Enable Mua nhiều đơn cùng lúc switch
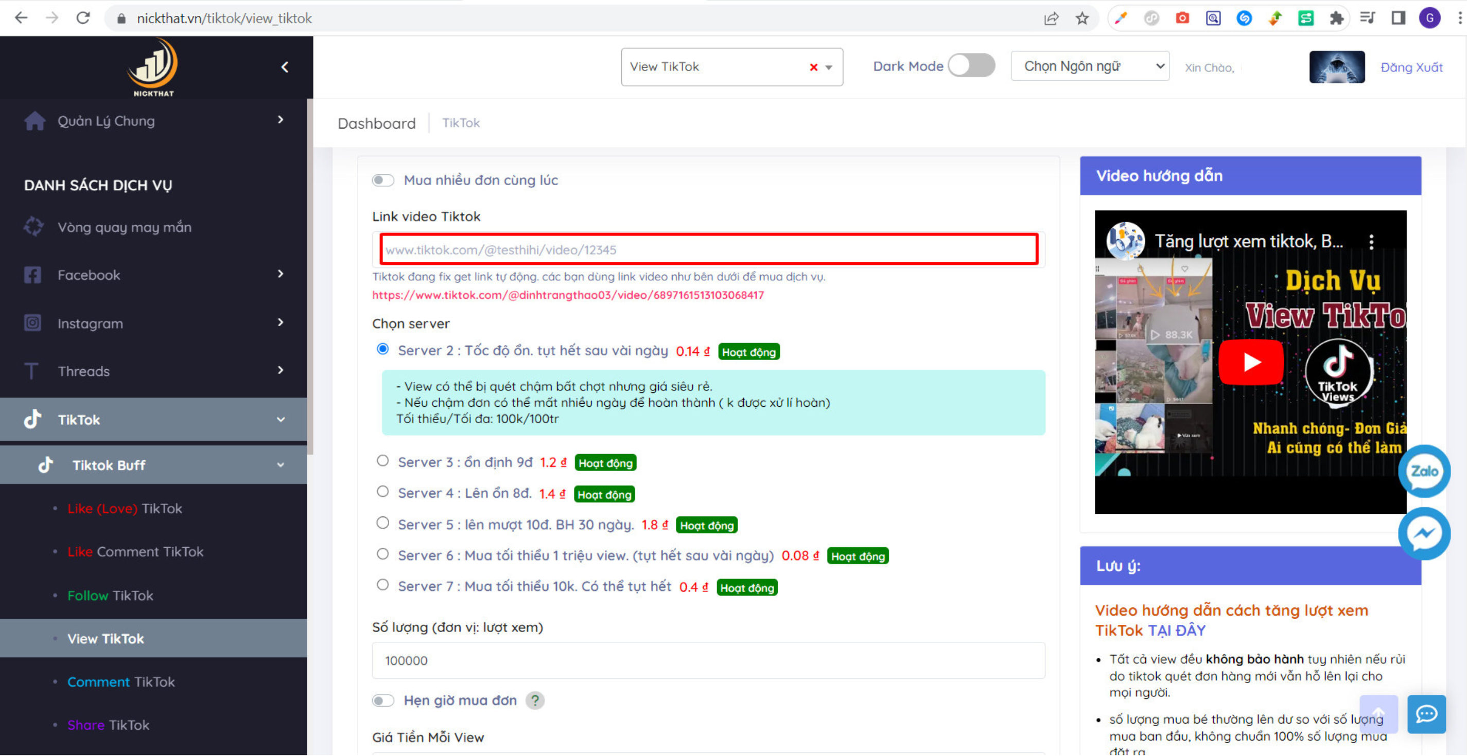 coord(382,181)
